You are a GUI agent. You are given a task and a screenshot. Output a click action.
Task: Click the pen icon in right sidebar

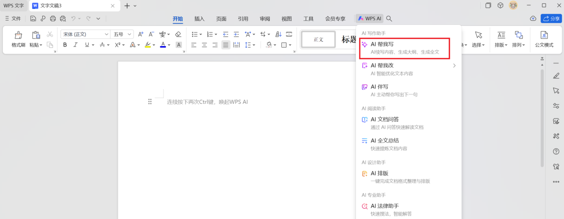(556, 76)
